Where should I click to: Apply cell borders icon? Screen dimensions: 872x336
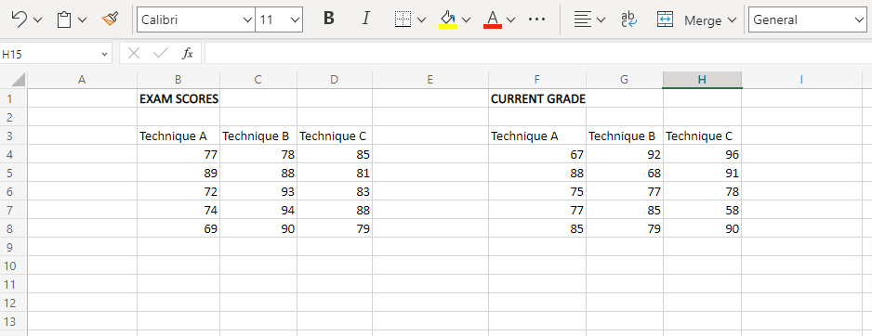(x=403, y=20)
